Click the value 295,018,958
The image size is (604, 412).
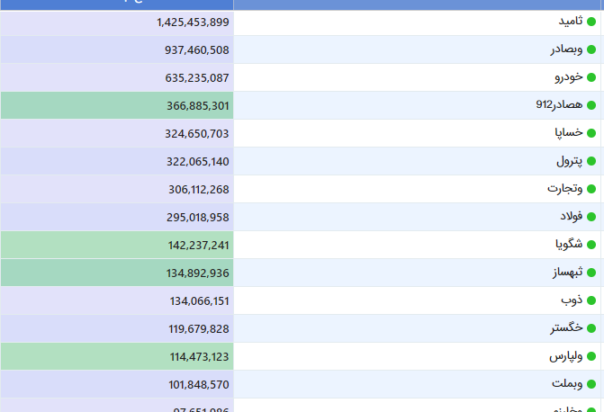coord(198,218)
